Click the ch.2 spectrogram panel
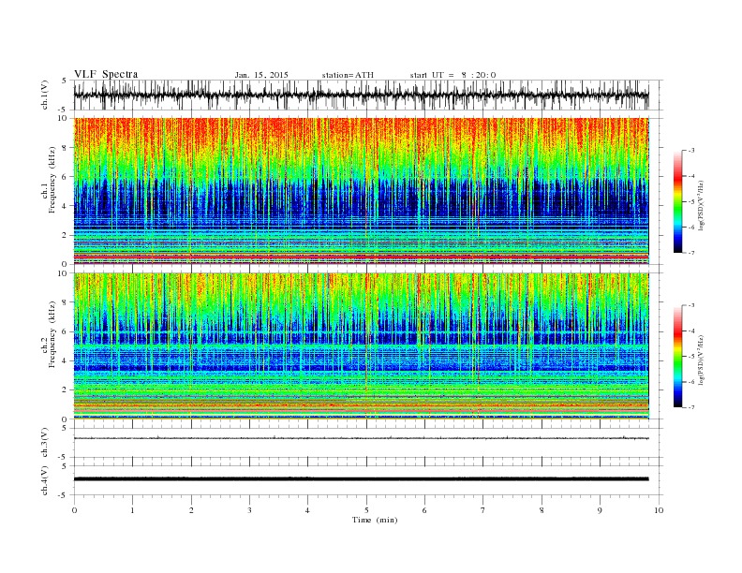Image resolution: width=742 pixels, height=573 pixels. tap(361, 346)
